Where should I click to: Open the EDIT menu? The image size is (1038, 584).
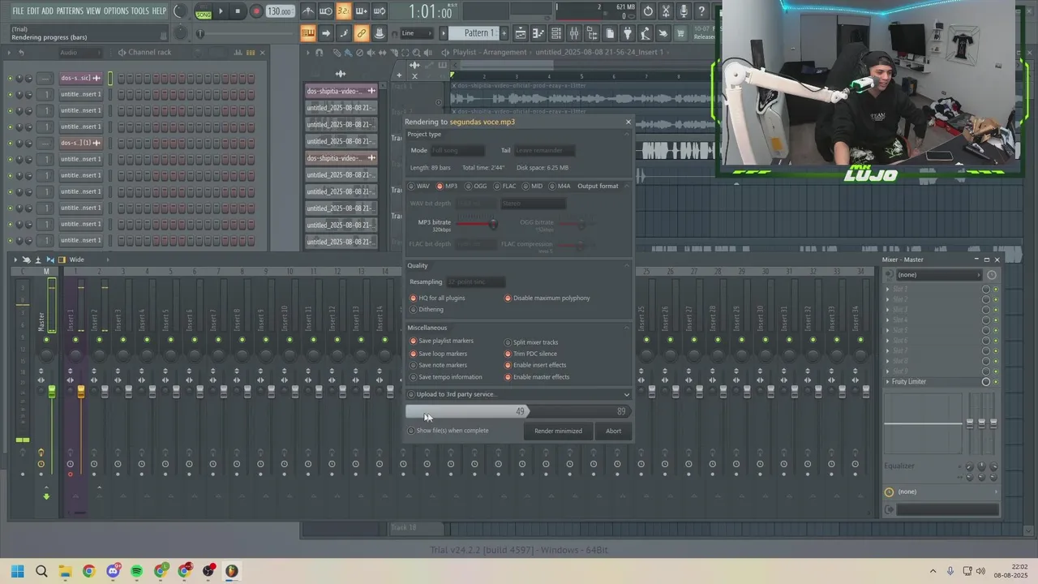click(x=33, y=11)
